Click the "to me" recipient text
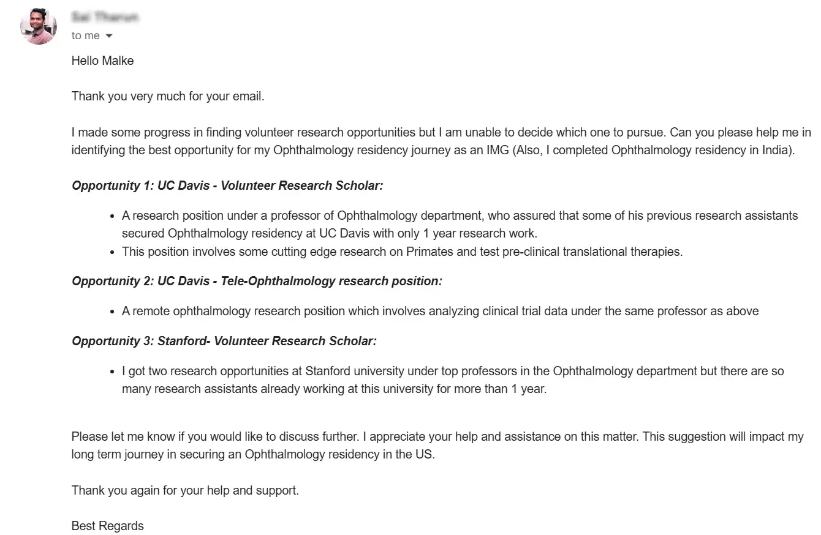Viewport: 821px width, 535px height. (x=85, y=36)
